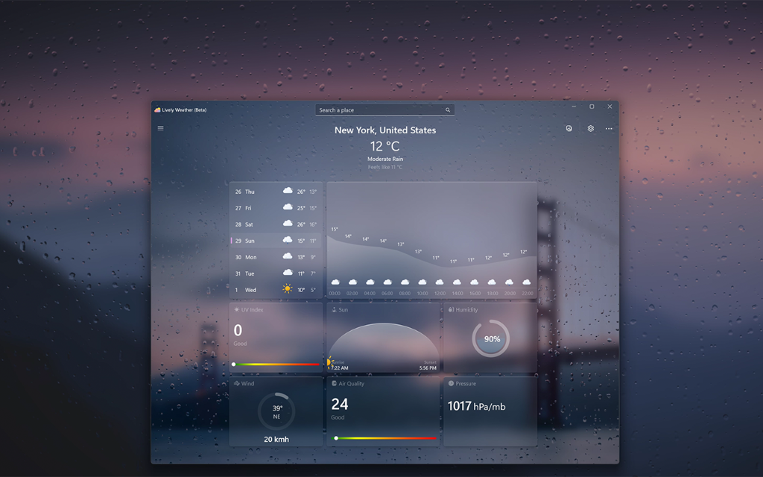Screen dimensions: 763x477
Task: Click the 90% humidity ring gauge
Action: click(490, 338)
